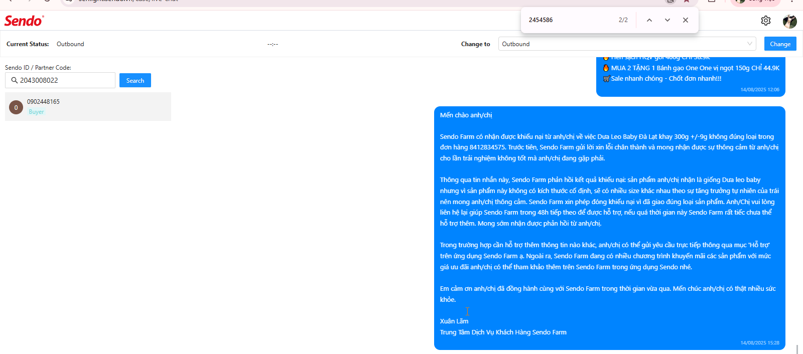Click the '2/2' find match counter
Viewport: 803px width, 354px height.
coord(623,20)
